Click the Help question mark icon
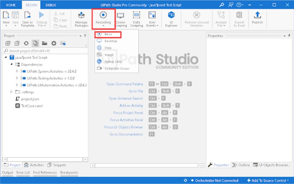Image resolution: width=294 pixels, height=184 pixels. 239,5
